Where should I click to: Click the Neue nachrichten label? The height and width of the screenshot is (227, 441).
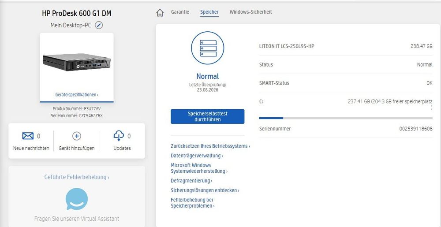coord(31,149)
